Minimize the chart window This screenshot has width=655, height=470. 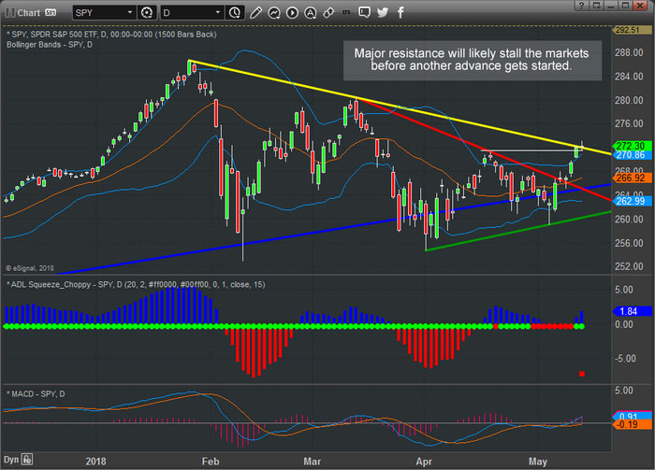click(611, 5)
